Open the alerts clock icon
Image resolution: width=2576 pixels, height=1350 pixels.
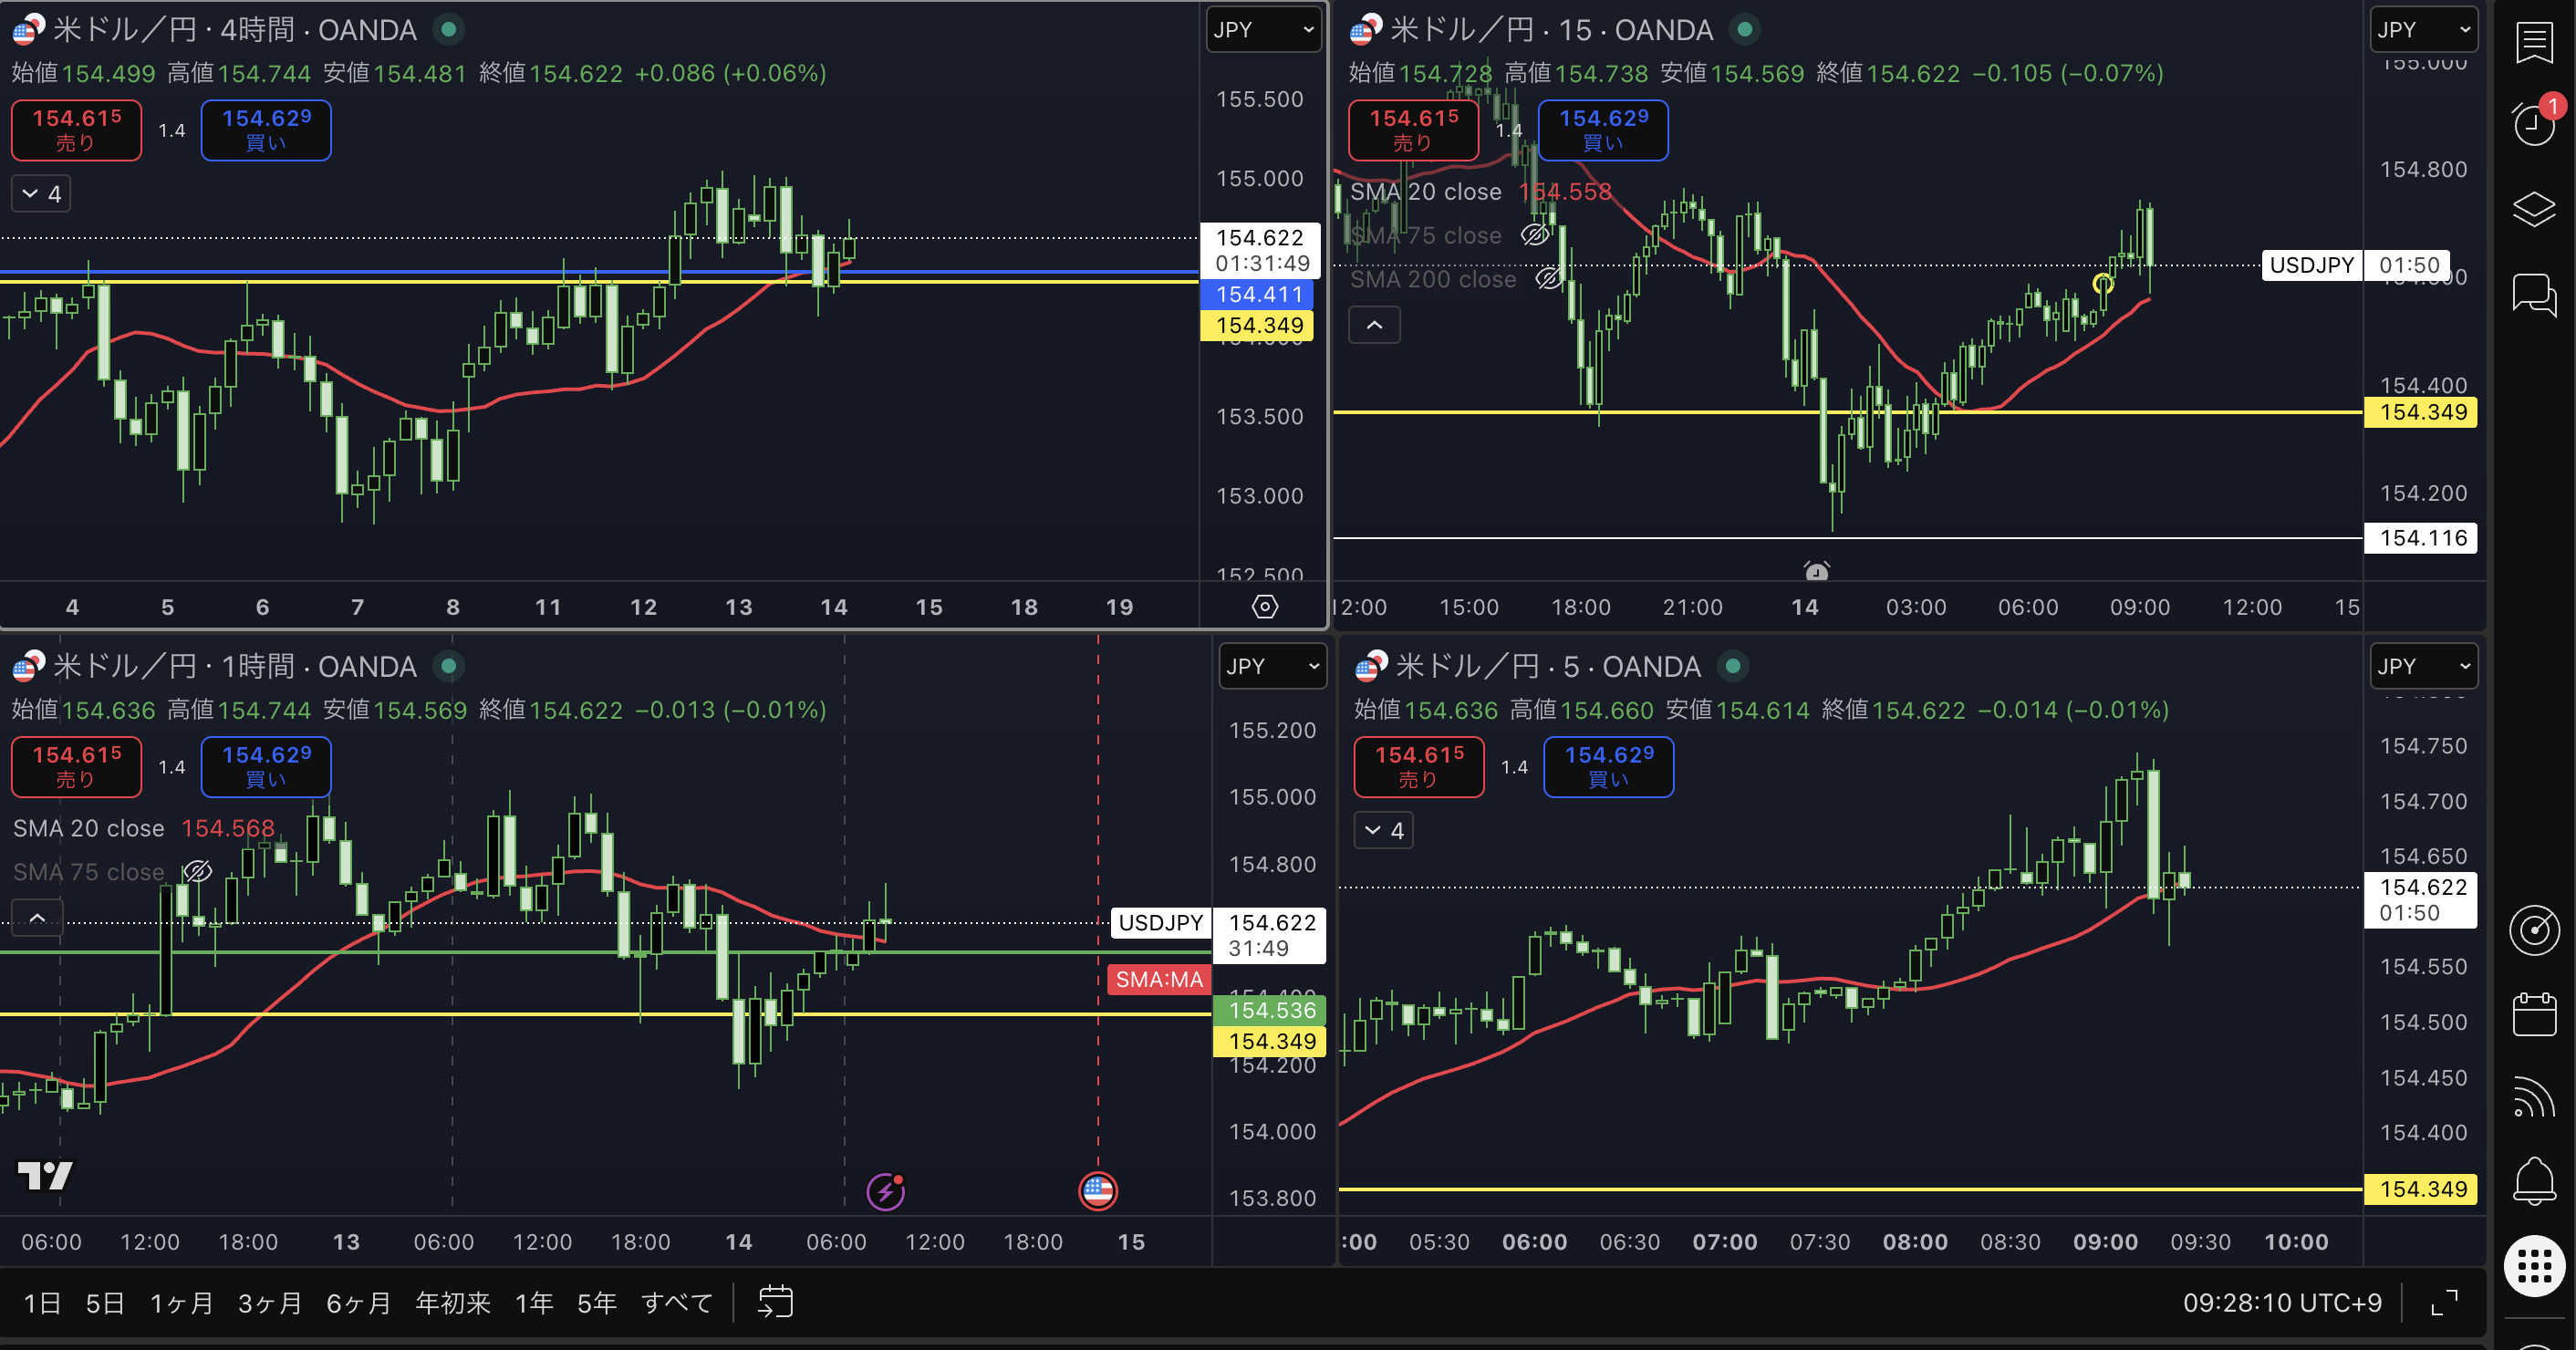[x=2533, y=125]
